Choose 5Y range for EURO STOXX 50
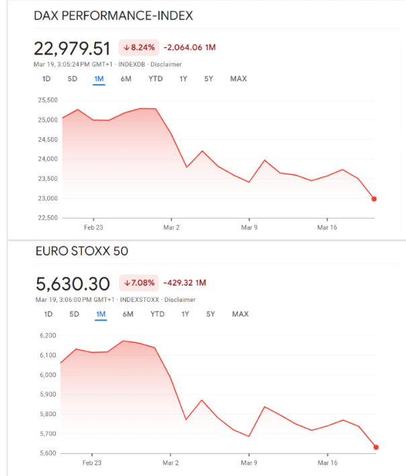This screenshot has width=406, height=476. coord(211,314)
